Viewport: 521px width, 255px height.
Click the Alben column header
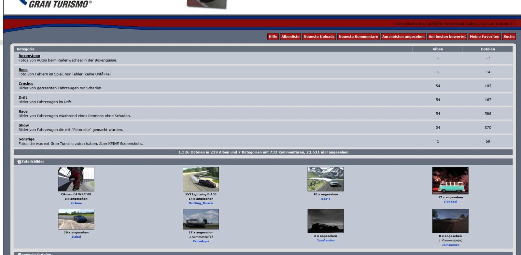(x=438, y=49)
